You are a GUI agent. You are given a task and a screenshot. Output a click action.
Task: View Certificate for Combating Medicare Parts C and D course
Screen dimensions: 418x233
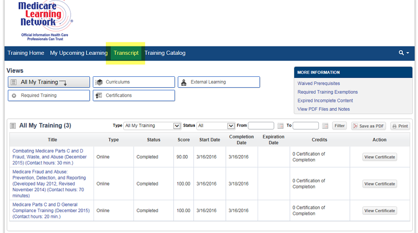(380, 157)
